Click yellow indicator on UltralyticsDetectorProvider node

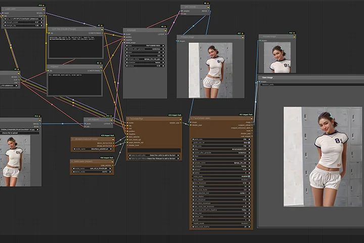pyautogui.click(x=113, y=139)
